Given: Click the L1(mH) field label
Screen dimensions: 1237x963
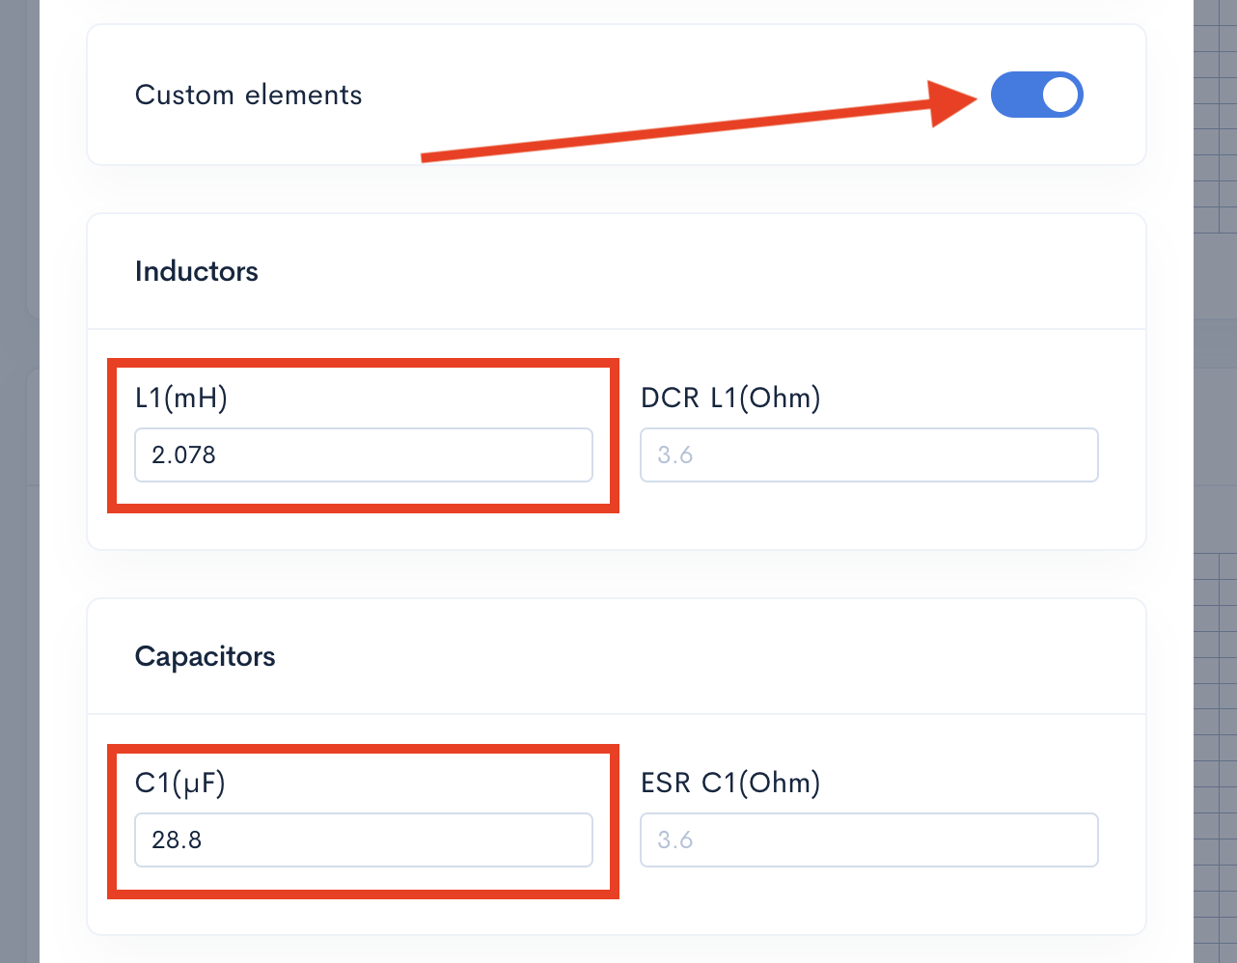Looking at the screenshot, I should pos(180,397).
